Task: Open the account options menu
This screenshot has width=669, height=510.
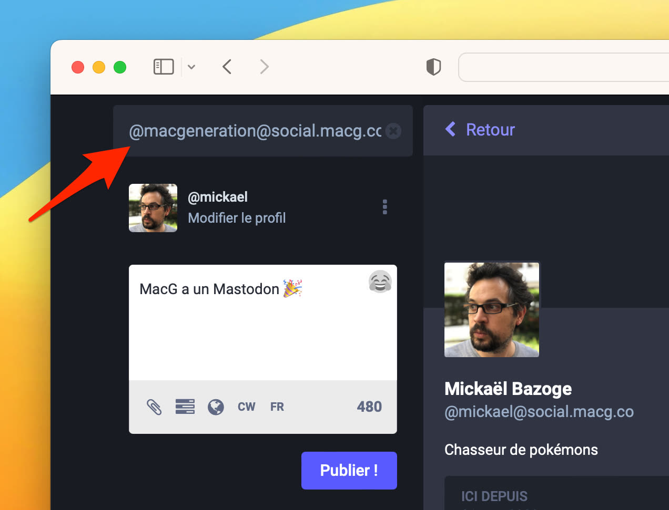Action: coord(385,207)
